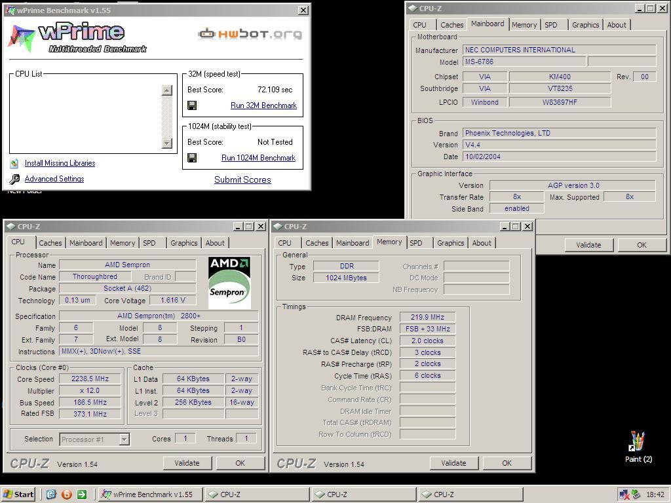Open CPU tab in Mainboard window

pos(420,25)
